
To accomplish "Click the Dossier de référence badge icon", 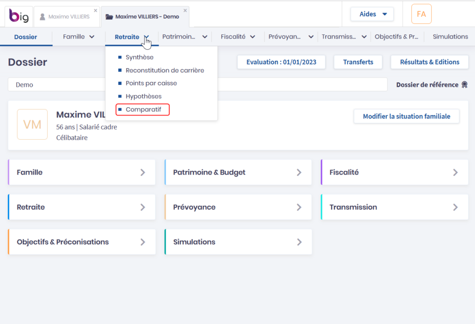I will [464, 85].
